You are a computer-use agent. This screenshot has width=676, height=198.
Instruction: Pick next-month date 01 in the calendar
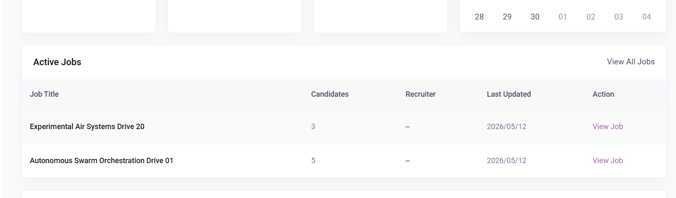pos(563,17)
